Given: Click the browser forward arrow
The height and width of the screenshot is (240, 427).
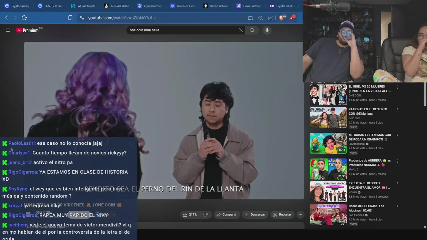Looking at the screenshot, I should tap(15, 18).
